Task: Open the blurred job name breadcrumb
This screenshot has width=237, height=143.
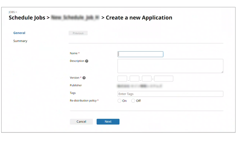Action: [x=75, y=18]
